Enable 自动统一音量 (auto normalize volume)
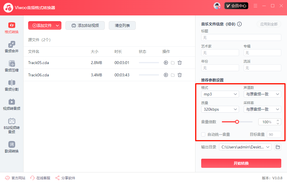 pyautogui.click(x=203, y=134)
